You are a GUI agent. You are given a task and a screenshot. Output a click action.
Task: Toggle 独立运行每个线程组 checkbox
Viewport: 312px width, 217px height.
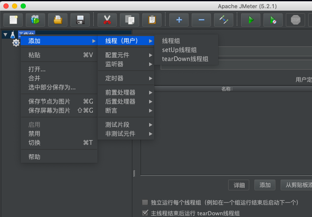pyautogui.click(x=145, y=202)
